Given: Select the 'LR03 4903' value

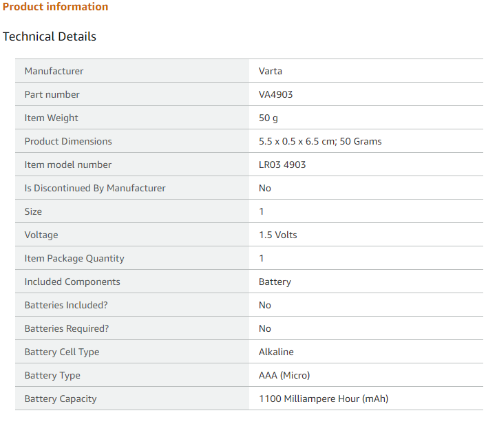Looking at the screenshot, I should 282,165.
